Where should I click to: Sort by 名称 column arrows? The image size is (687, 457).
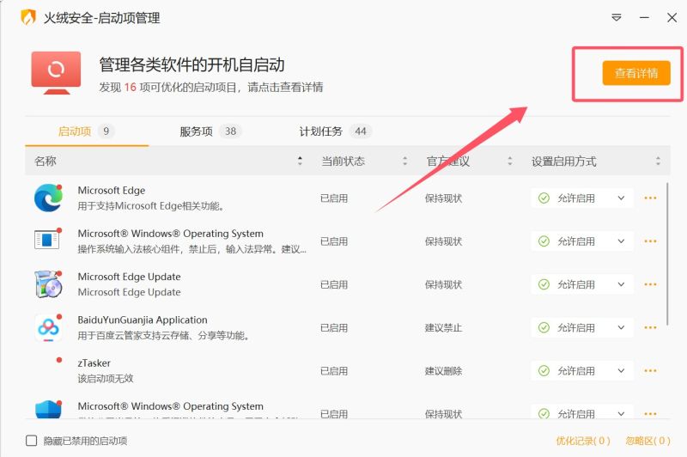tap(300, 161)
